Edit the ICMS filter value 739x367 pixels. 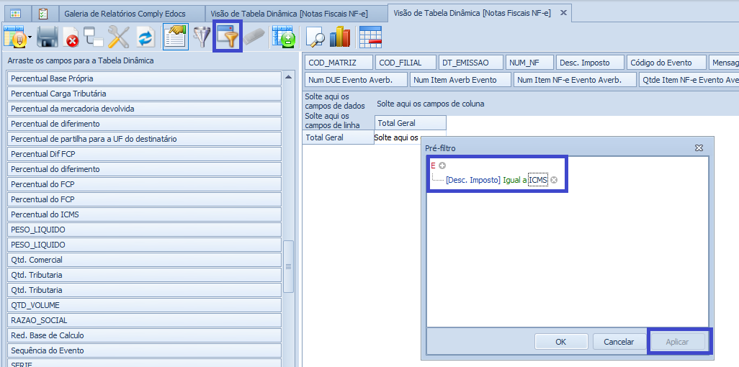click(538, 180)
